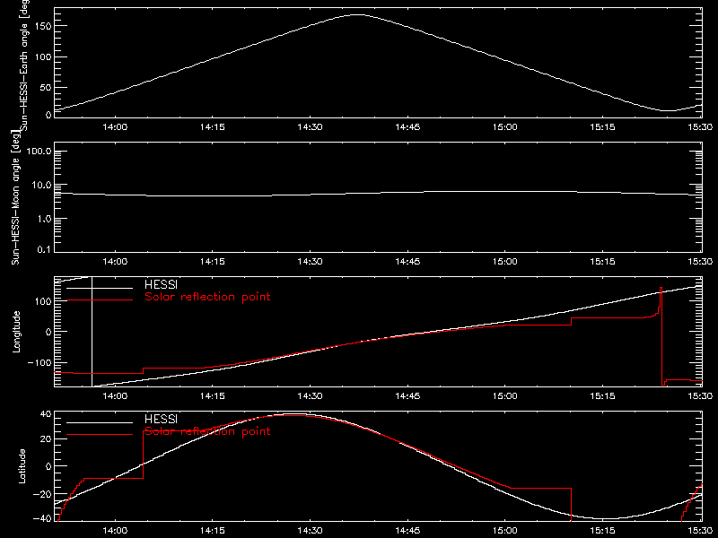Click the -20 tick on Latitude plot

(42, 494)
